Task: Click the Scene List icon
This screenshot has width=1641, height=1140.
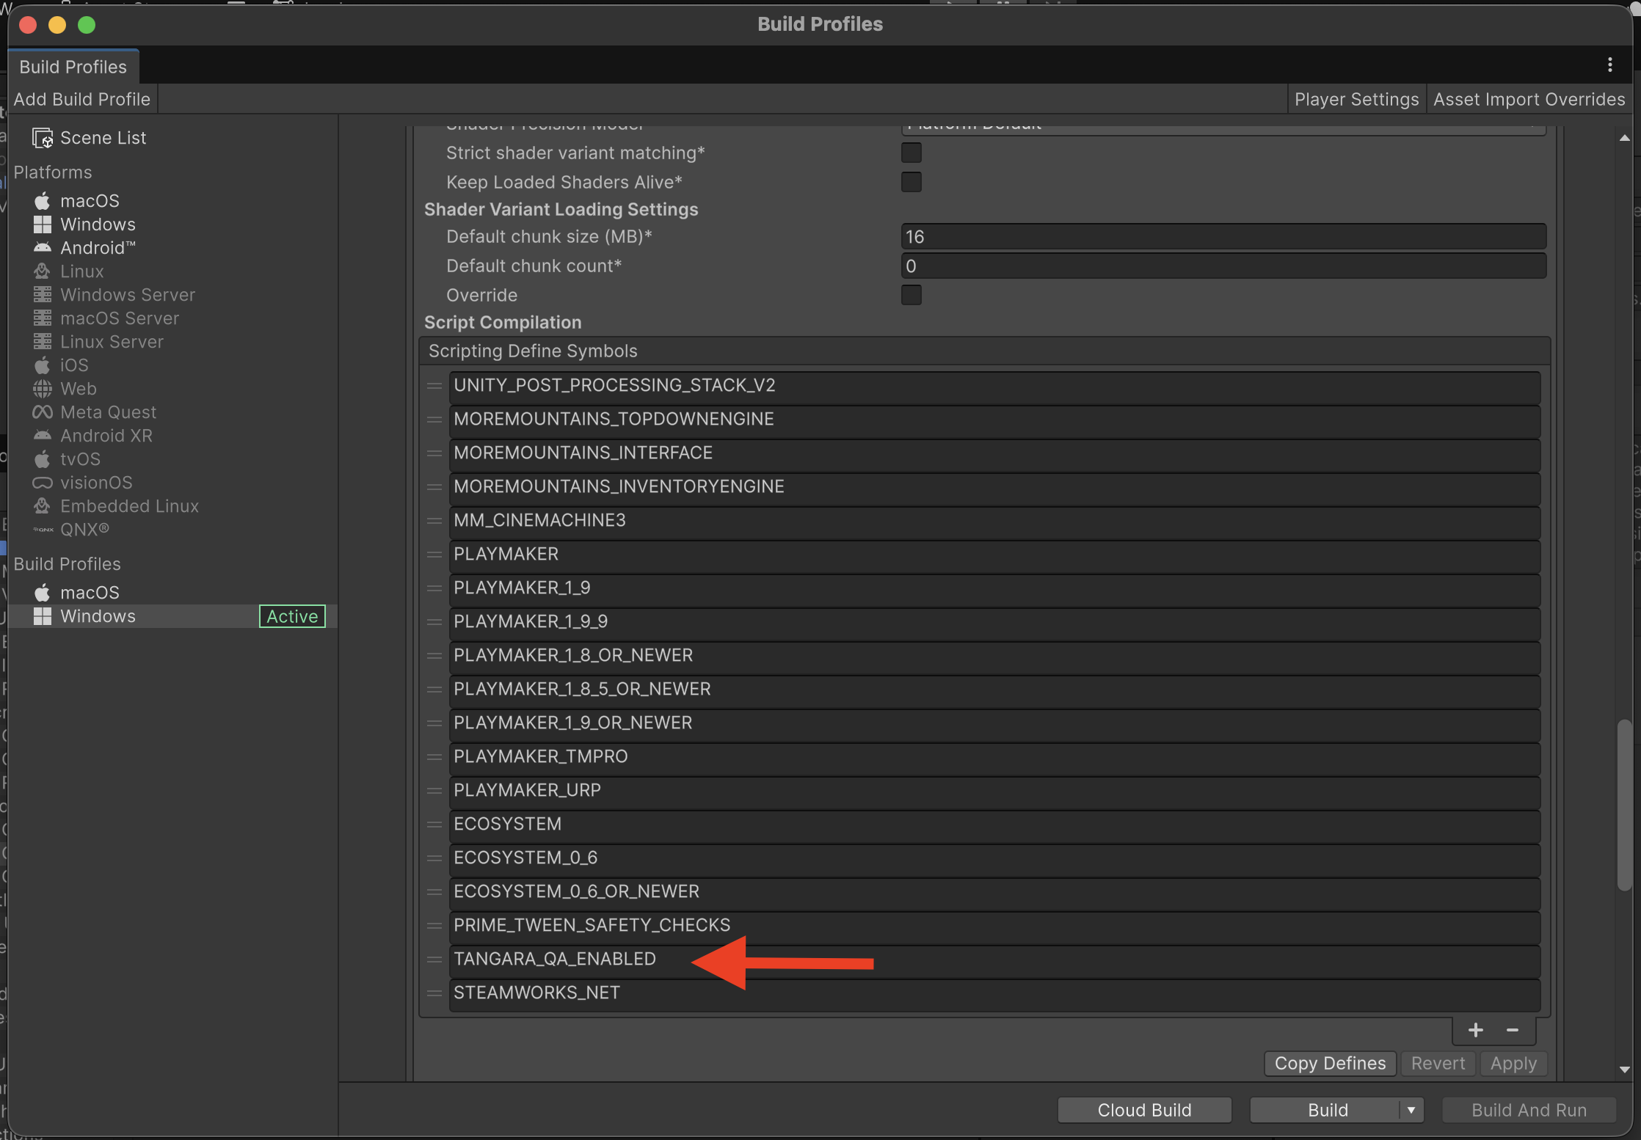Action: coord(43,138)
